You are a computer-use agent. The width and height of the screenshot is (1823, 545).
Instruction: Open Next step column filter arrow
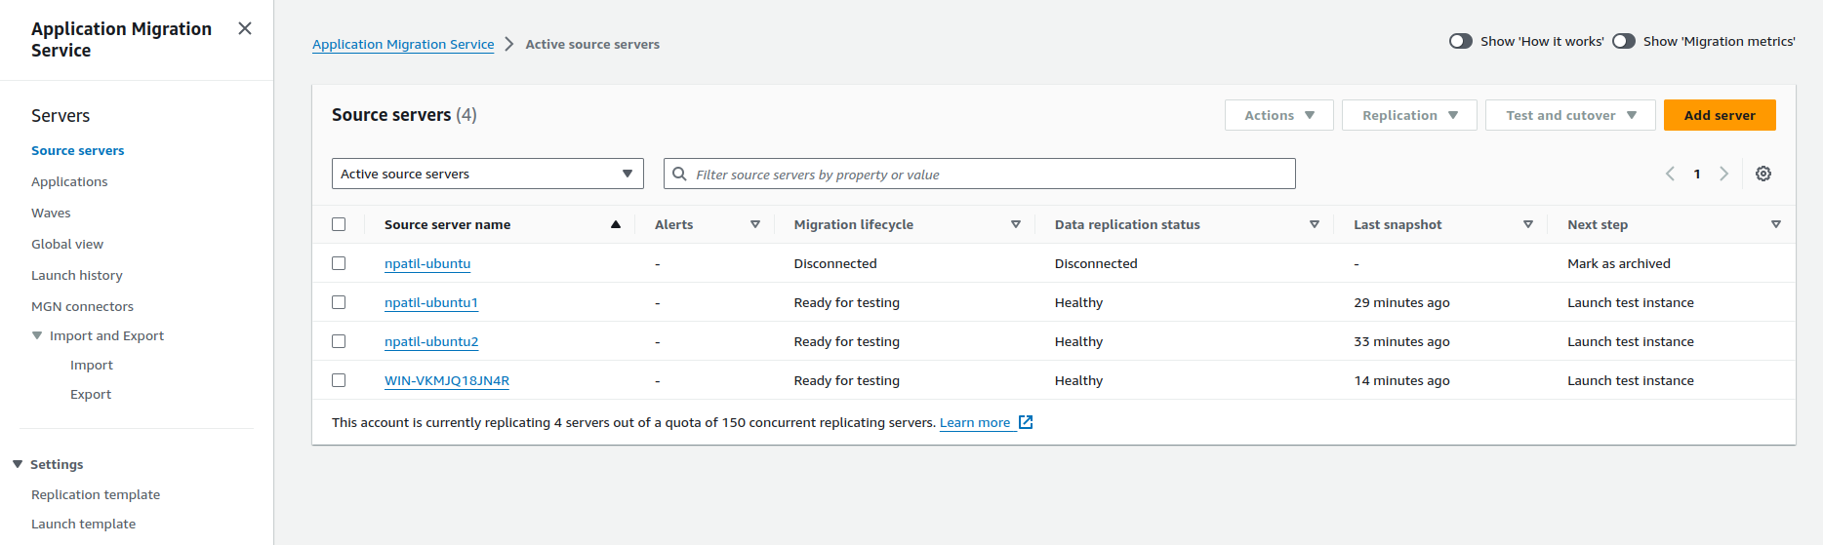(x=1776, y=224)
